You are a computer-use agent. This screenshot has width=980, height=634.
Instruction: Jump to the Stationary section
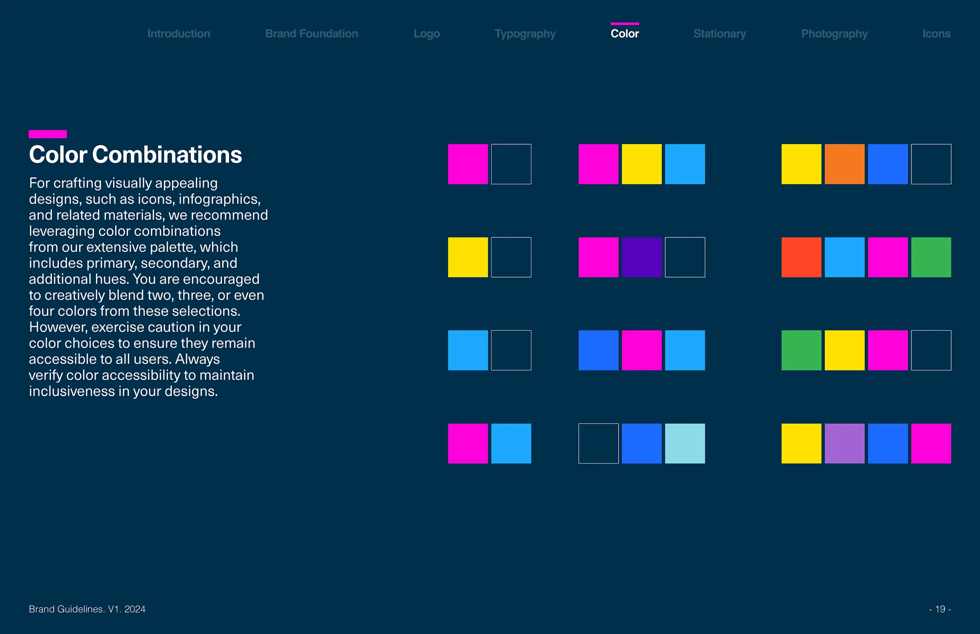[x=719, y=34]
